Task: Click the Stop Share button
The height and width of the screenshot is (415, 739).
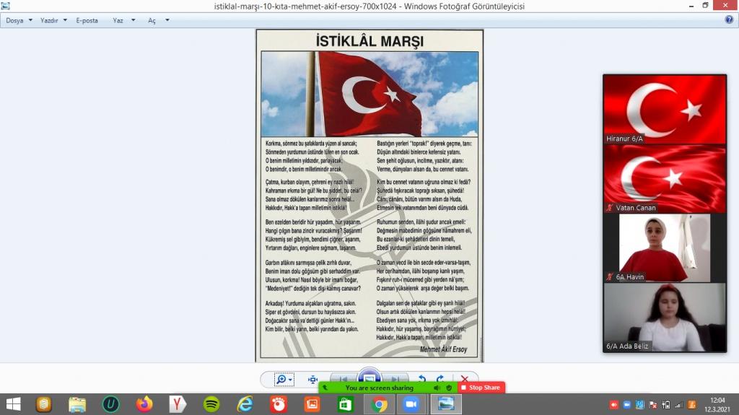Action: click(481, 388)
